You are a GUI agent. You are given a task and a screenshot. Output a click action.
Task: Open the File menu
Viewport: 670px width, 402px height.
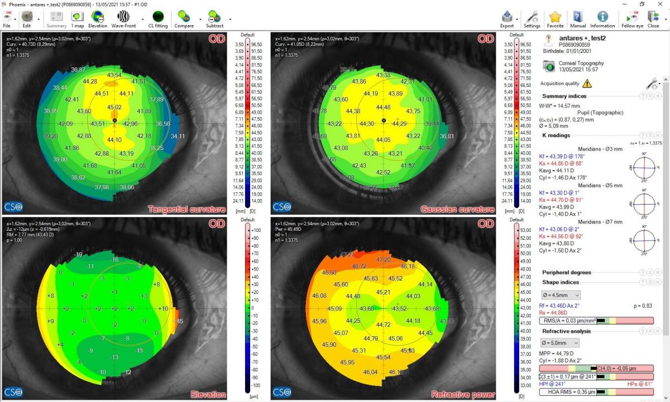[7, 18]
